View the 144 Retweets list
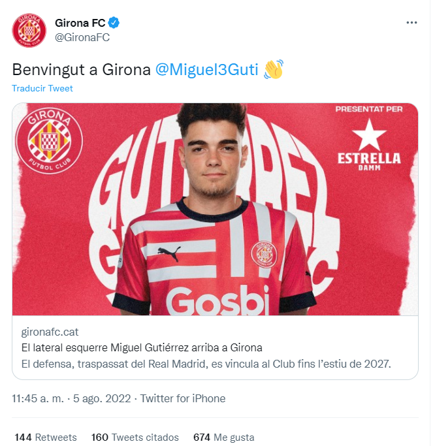 point(46,437)
